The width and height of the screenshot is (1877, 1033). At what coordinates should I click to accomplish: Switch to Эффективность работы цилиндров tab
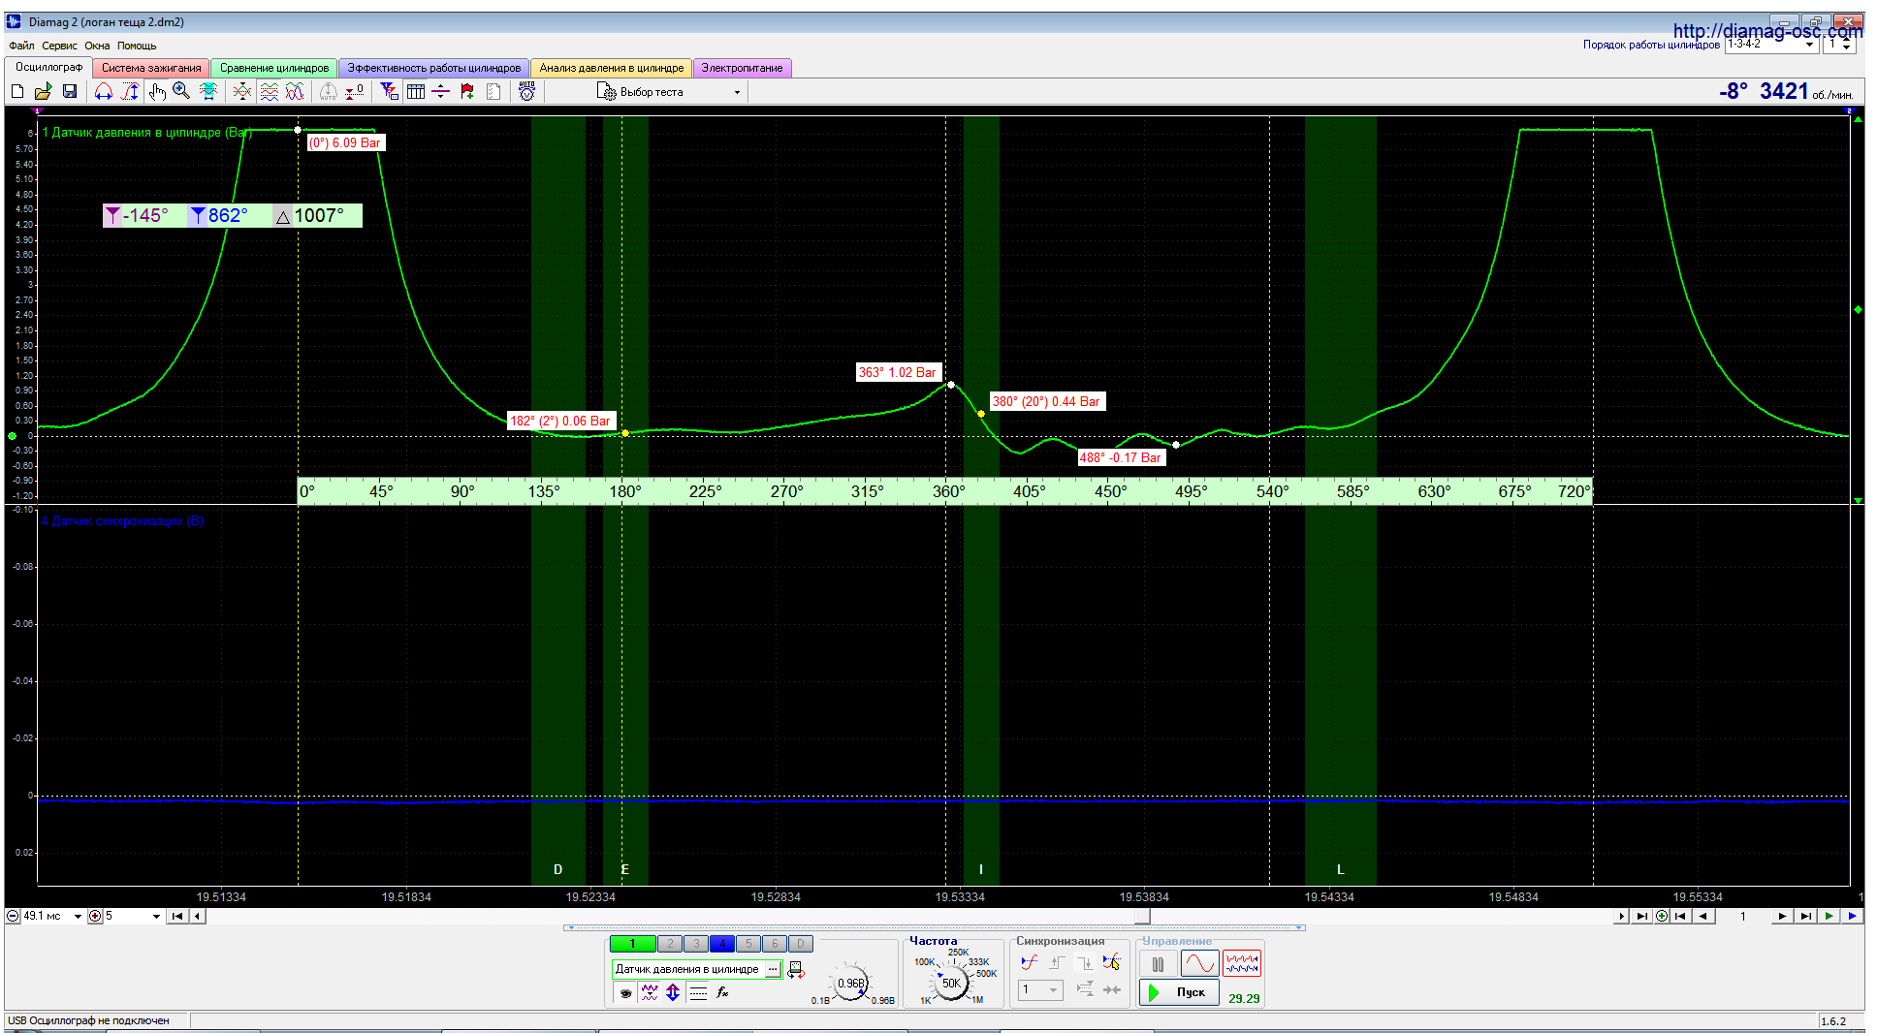tap(434, 68)
